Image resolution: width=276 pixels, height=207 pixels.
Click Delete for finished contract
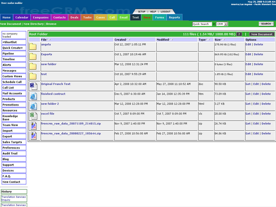click(266, 94)
